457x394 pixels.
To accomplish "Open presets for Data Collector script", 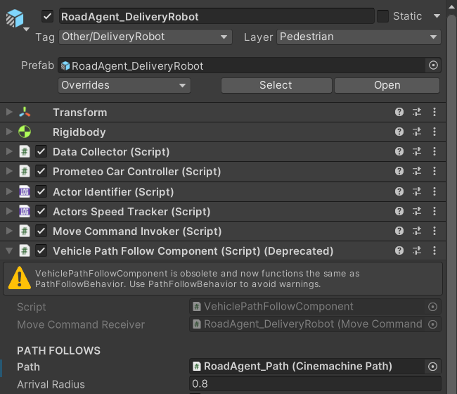I will (417, 151).
